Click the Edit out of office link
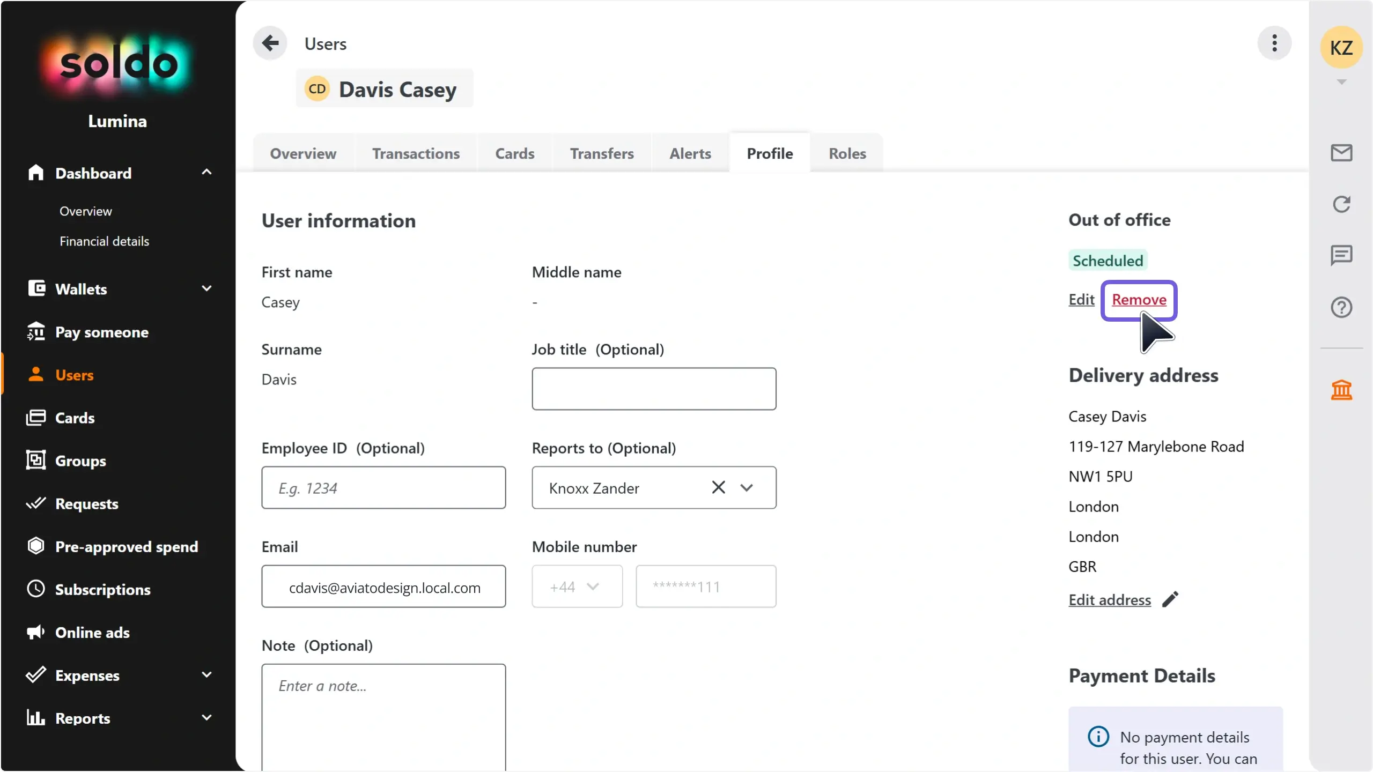This screenshot has width=1373, height=772. (1081, 299)
